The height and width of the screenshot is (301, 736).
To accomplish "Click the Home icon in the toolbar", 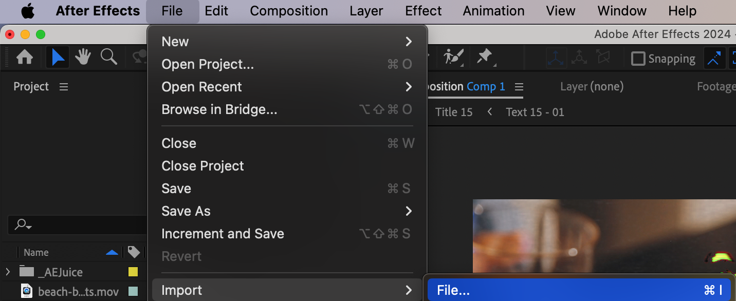I will click(x=25, y=58).
